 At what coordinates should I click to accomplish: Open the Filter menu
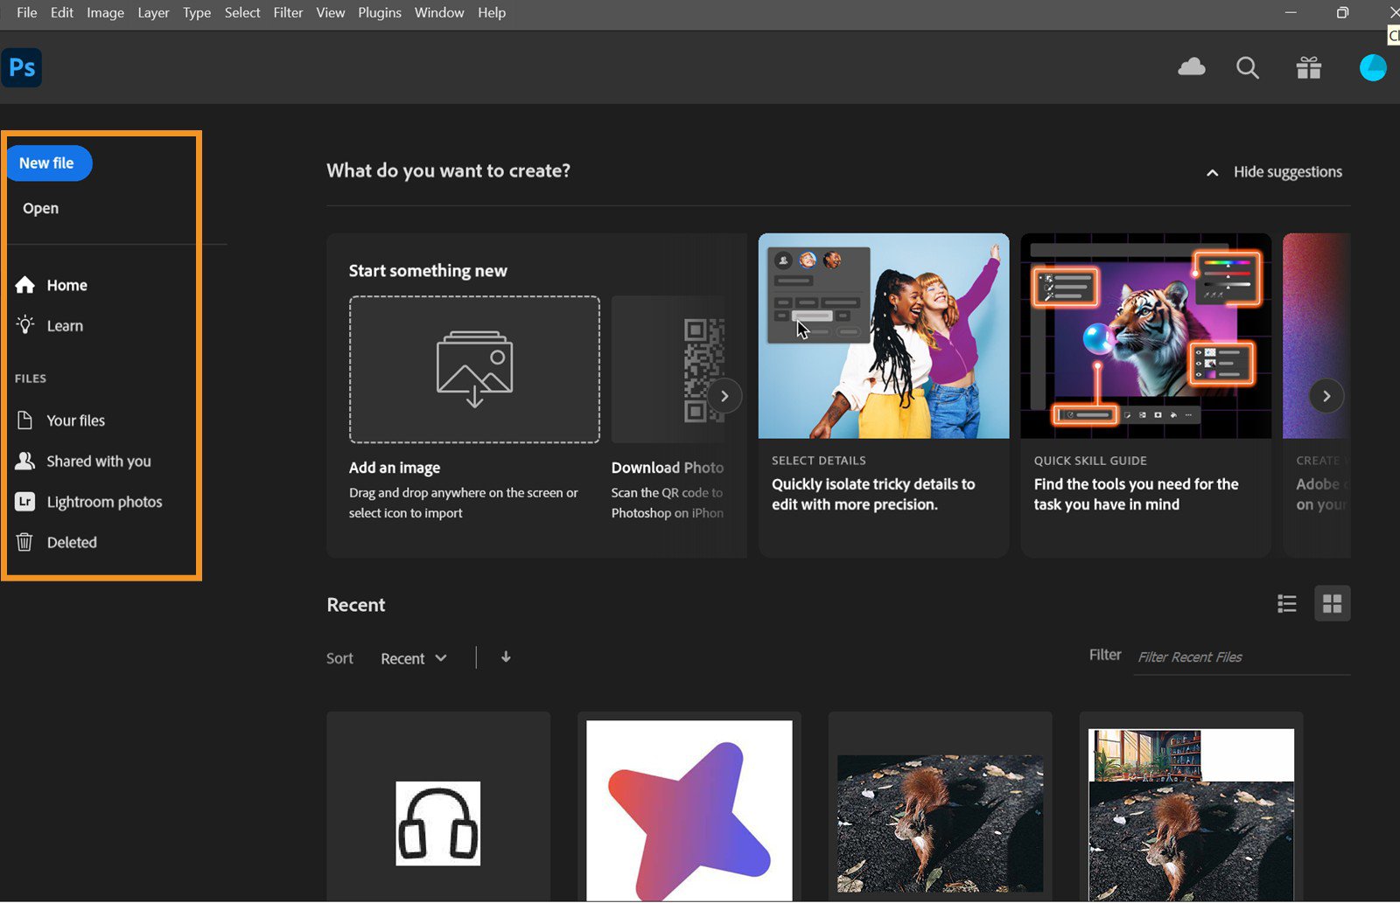click(288, 12)
